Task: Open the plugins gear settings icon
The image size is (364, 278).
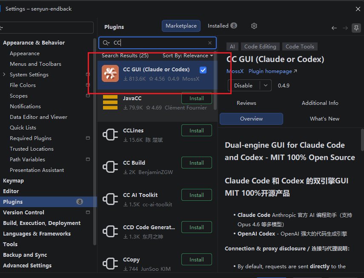Action: pos(254,26)
